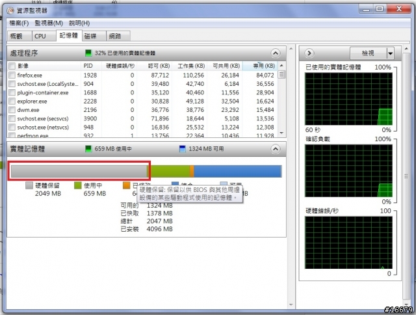This screenshot has width=416, height=315.
Task: Check the firefox.exe process checkbox
Action: [12, 75]
